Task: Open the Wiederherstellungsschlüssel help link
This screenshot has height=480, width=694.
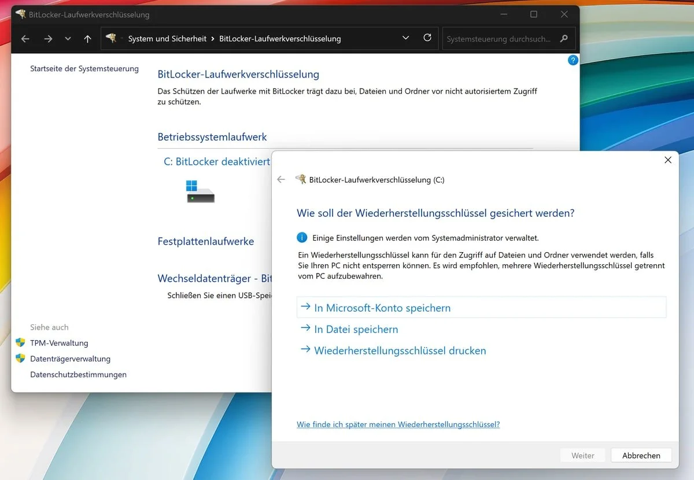Action: (x=398, y=424)
